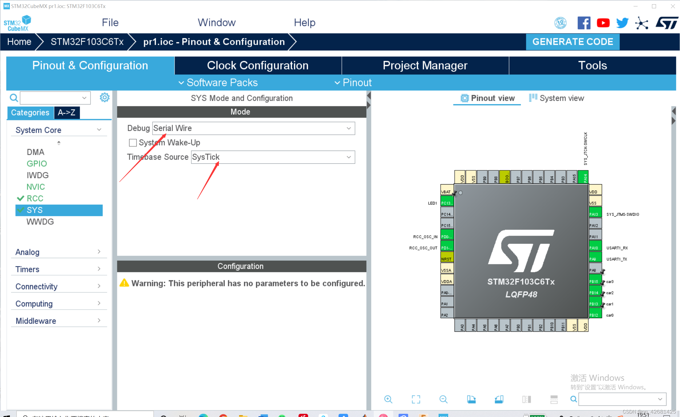Click the GENERATE CODE button
Viewport: 680px width, 417px height.
coord(573,42)
